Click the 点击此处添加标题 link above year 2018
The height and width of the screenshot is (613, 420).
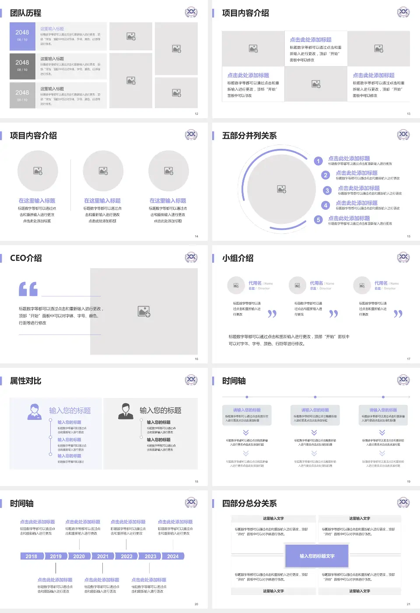[x=38, y=522]
